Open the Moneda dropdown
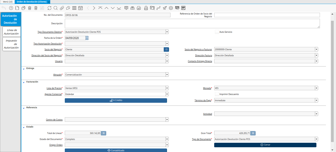The width and height of the screenshot is (336, 152). pos(316,88)
